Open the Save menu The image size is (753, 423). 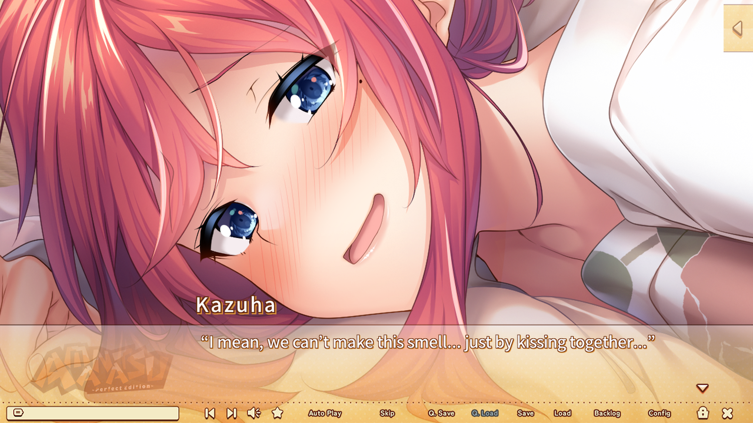[x=525, y=413]
